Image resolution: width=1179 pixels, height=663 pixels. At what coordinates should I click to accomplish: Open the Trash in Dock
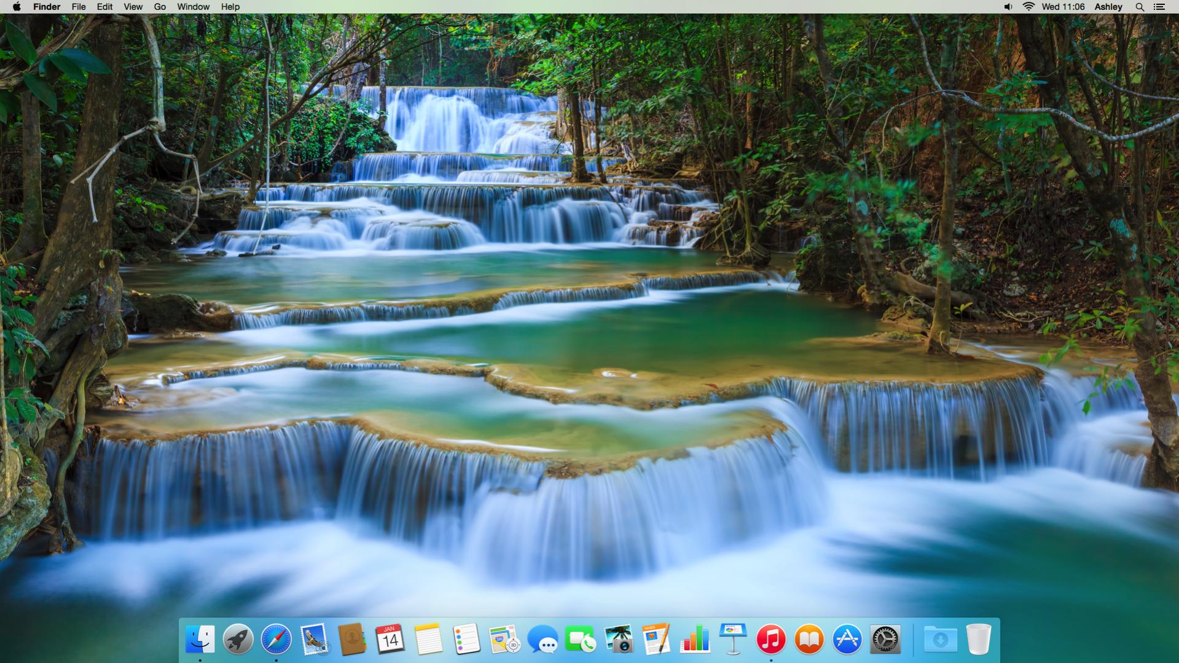click(978, 639)
